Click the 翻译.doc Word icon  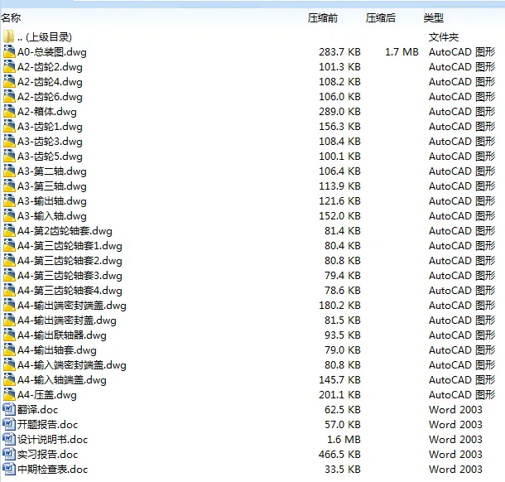click(9, 409)
